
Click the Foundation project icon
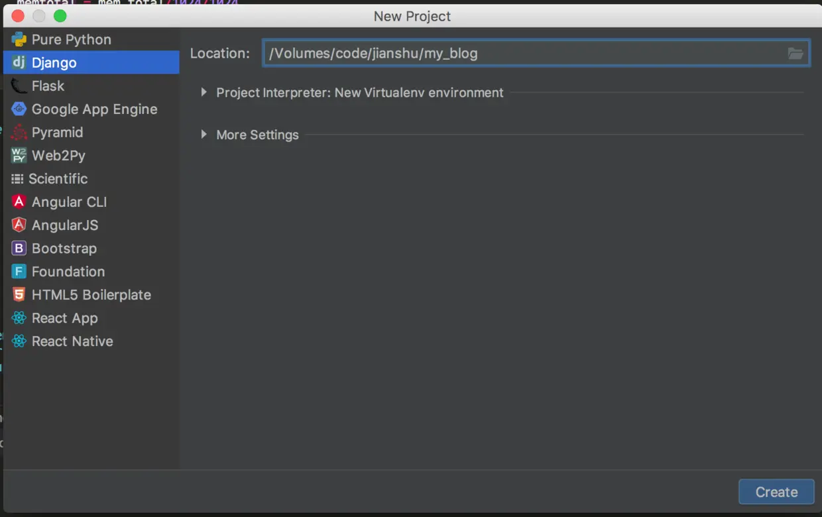coord(19,272)
